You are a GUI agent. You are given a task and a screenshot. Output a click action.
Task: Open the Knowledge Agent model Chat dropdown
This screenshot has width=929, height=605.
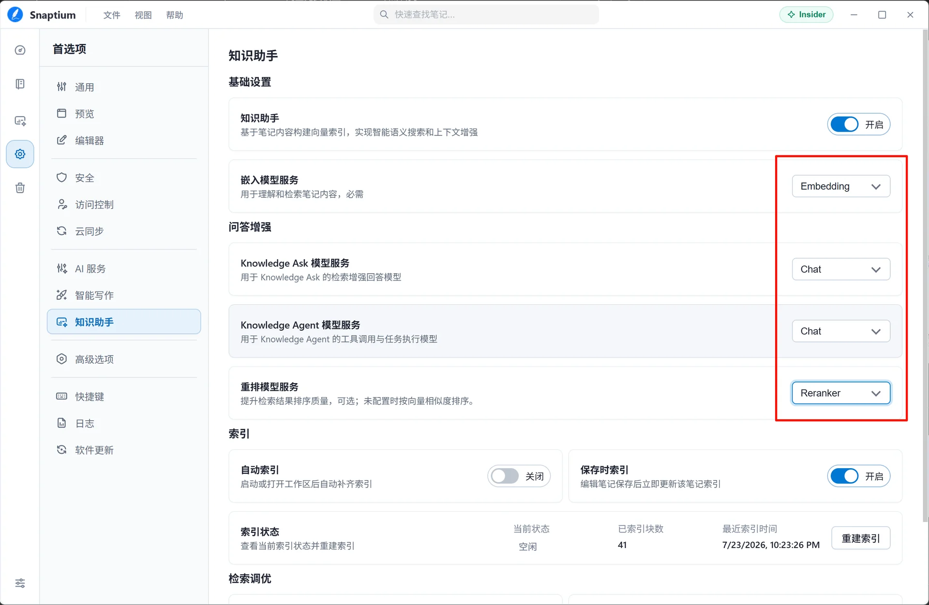[841, 331]
